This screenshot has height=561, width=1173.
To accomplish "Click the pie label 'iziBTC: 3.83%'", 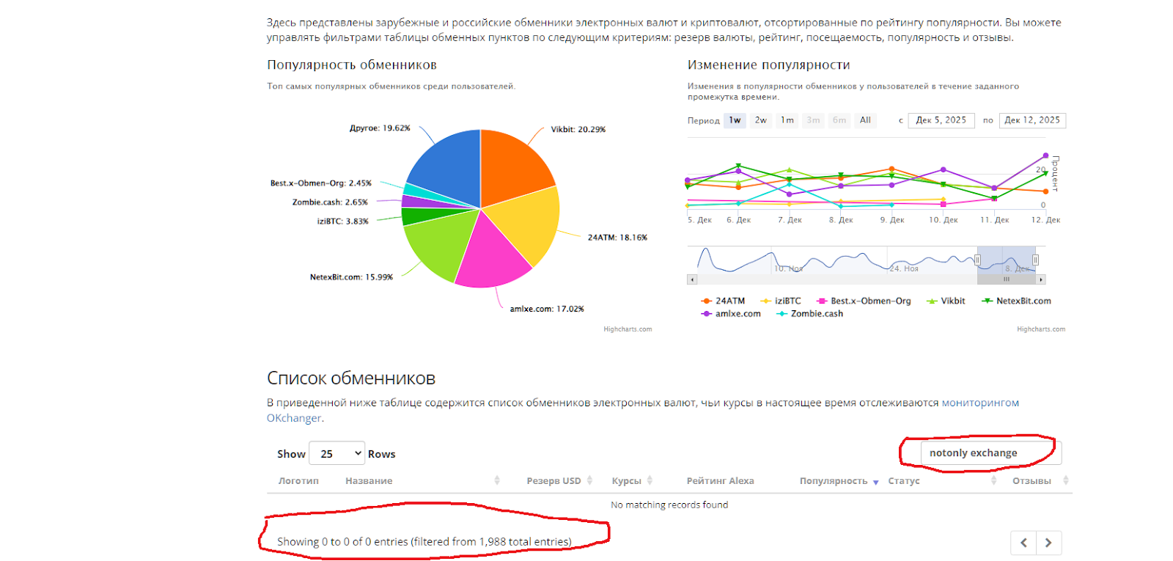I will coord(342,221).
